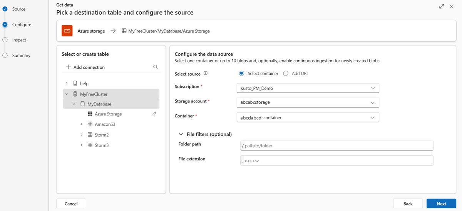Viewport: 462px width, 211px height.
Task: Expand the Storm2 table node
Action: pyautogui.click(x=81, y=135)
